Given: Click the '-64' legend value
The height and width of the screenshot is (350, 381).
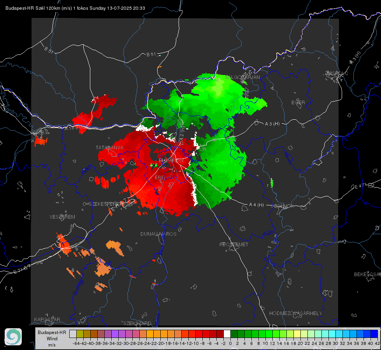Looking at the screenshot, I should [x=76, y=343].
